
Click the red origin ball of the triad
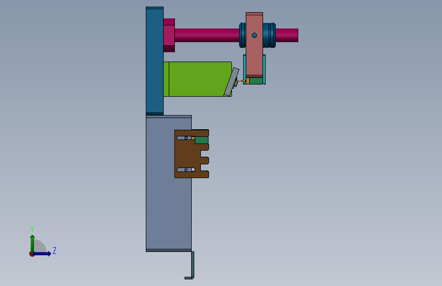32,254
